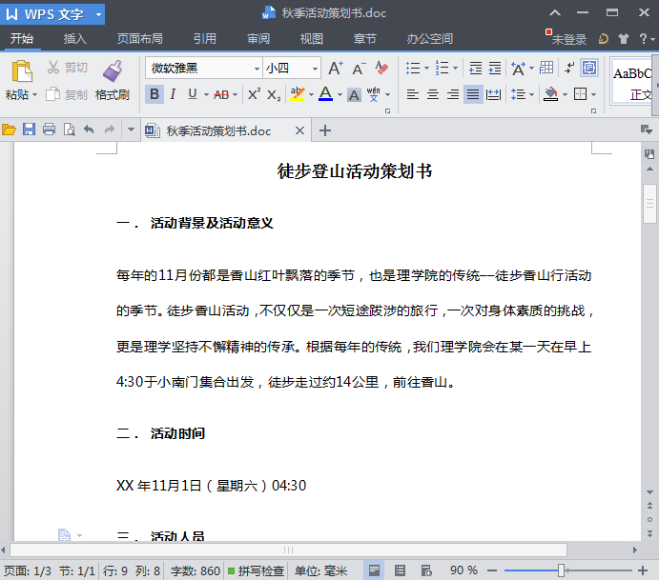Toggle page layout view in status bar
The height and width of the screenshot is (580, 659).
tap(374, 570)
